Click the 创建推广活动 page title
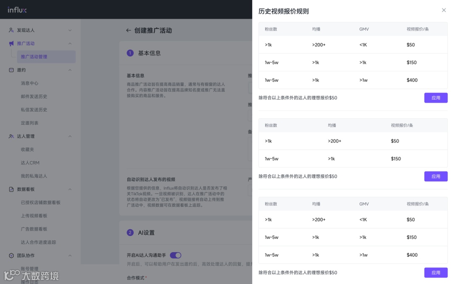This screenshot has height=284, width=454. pyautogui.click(x=153, y=30)
